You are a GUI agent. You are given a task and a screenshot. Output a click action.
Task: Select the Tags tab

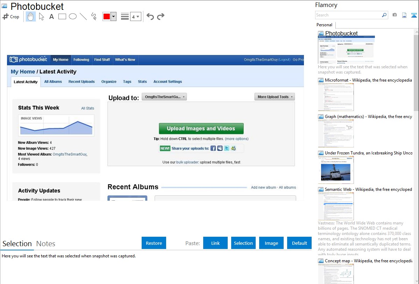pos(127,82)
